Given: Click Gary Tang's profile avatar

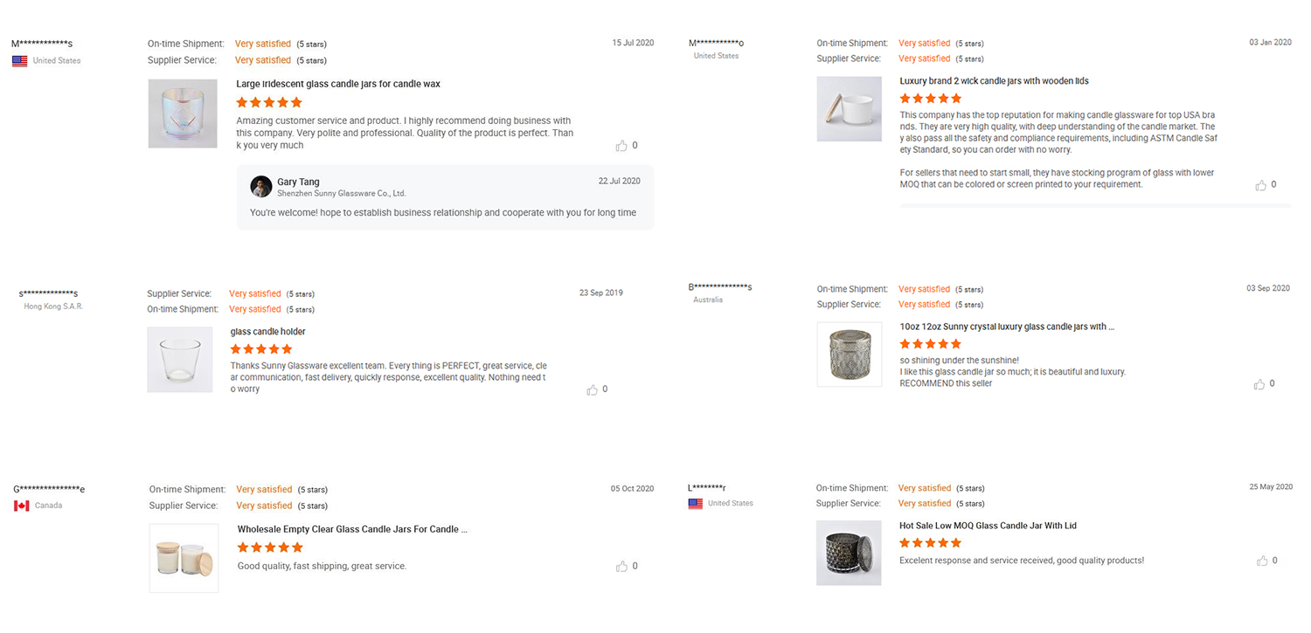Looking at the screenshot, I should coord(260,186).
